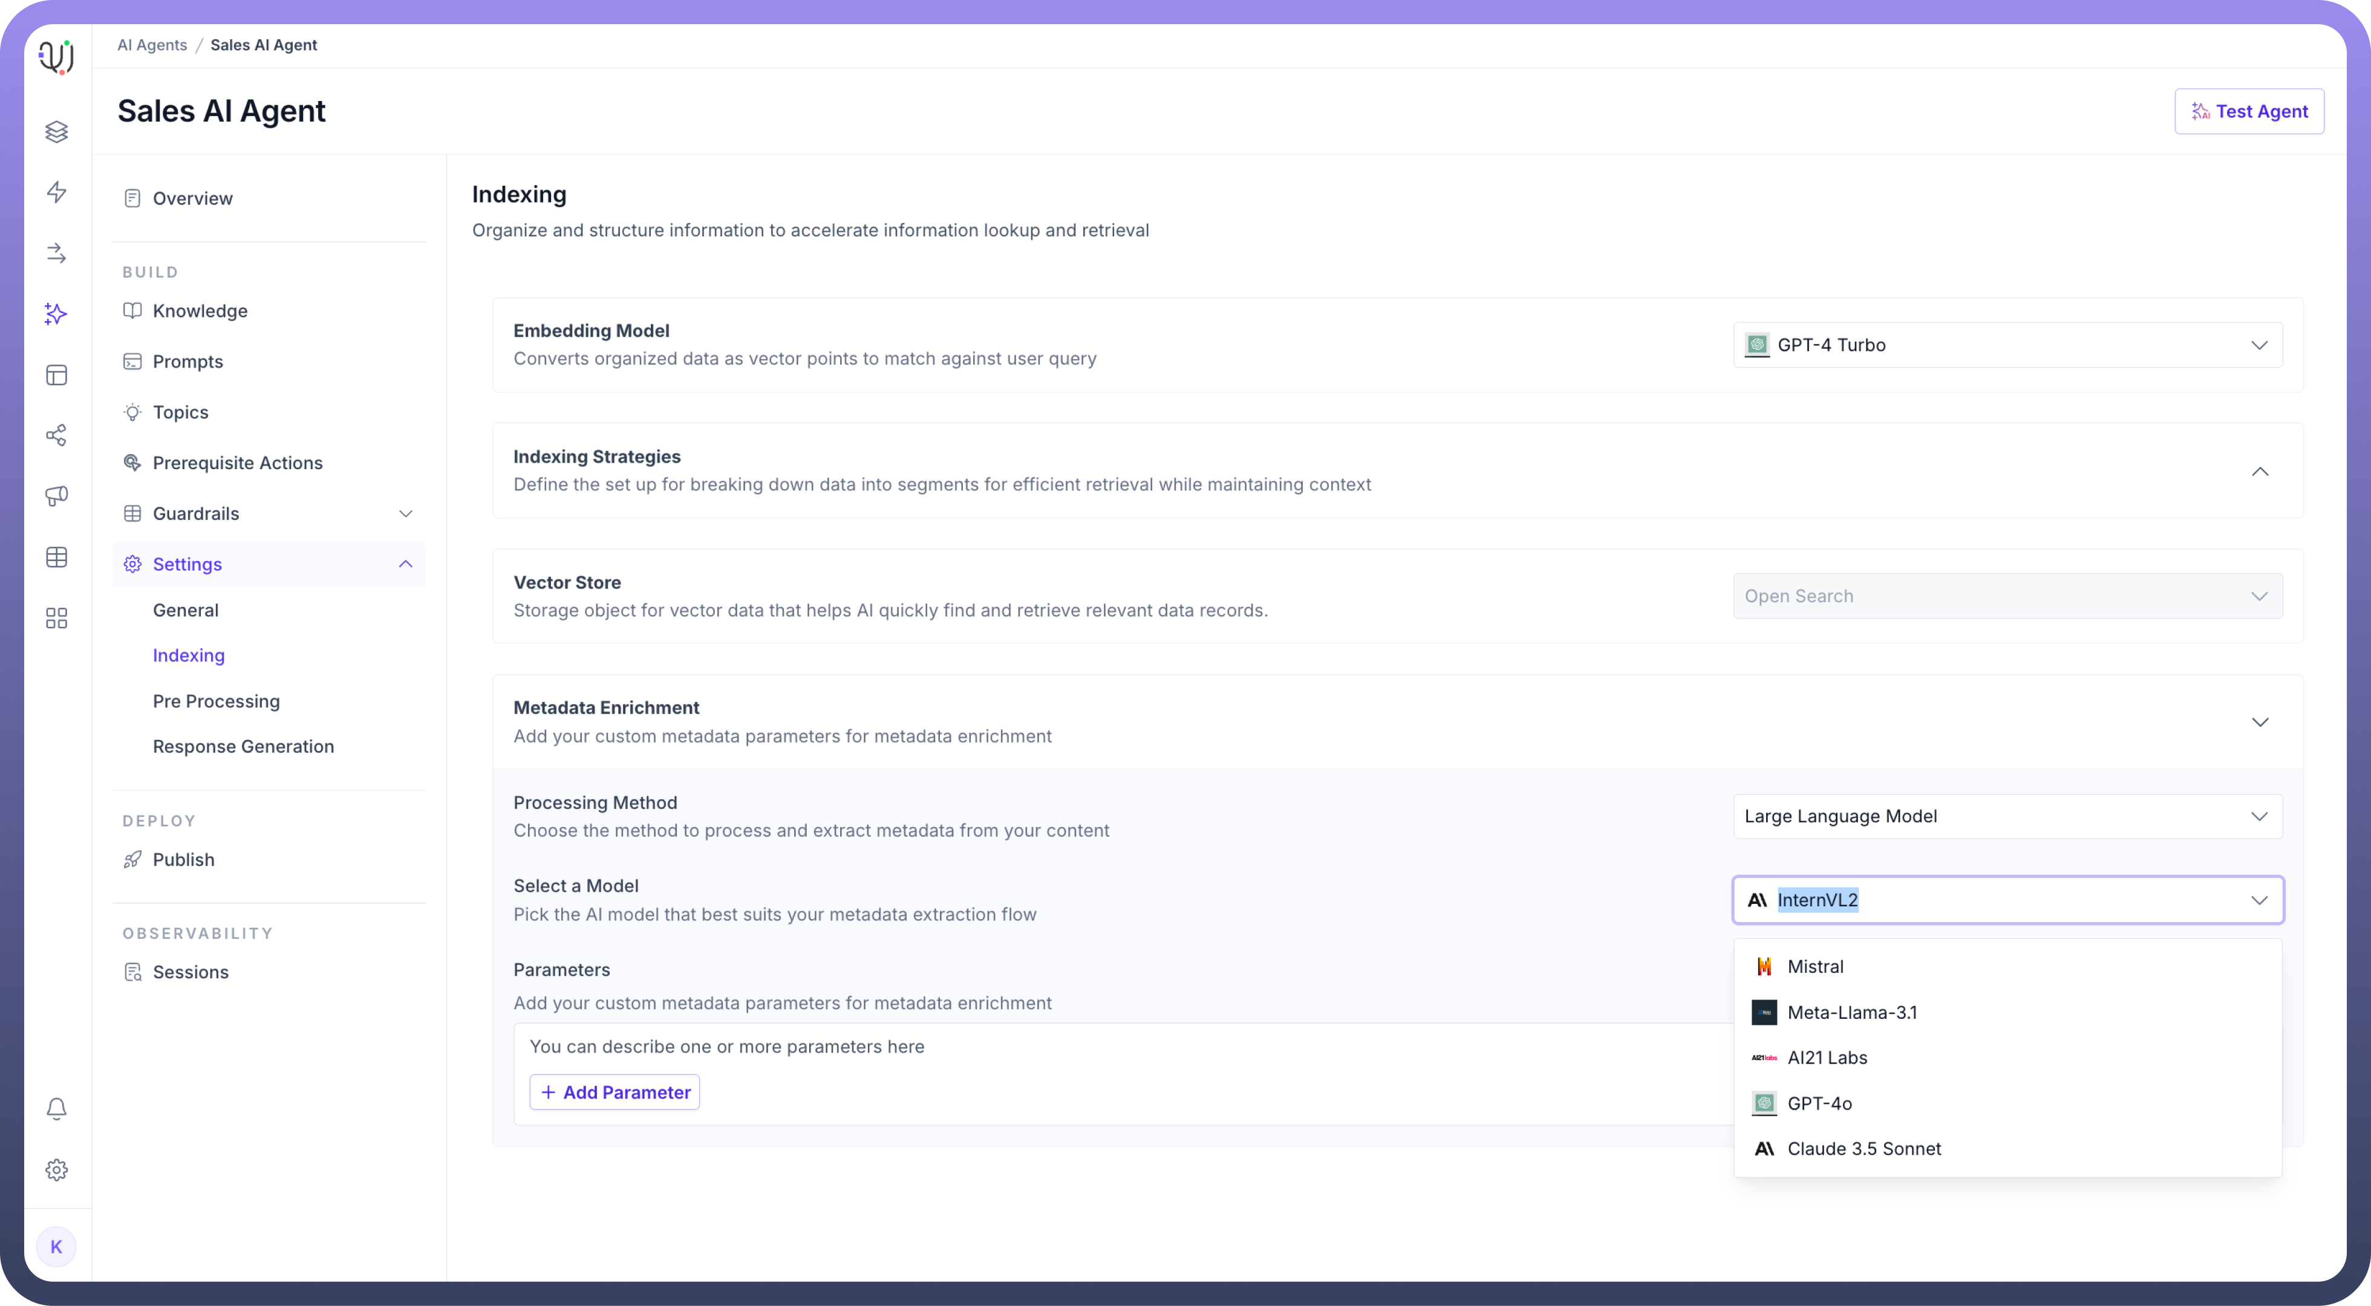Open the layers stack sidebar icon
This screenshot has width=2371, height=1306.
point(56,132)
